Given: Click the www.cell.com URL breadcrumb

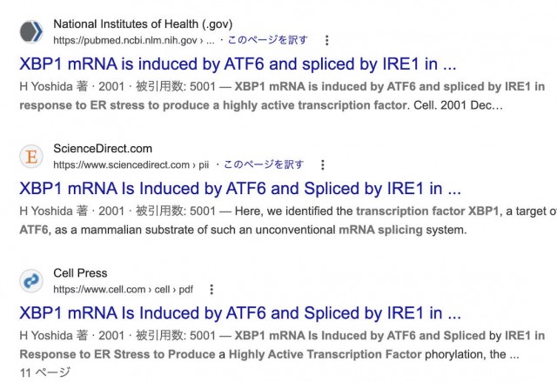Looking at the screenshot, I should click(x=102, y=290).
